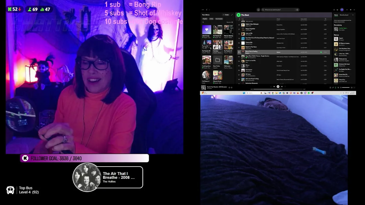365x205 pixels.
Task: Select Happy Together track row
Action: (x=284, y=29)
